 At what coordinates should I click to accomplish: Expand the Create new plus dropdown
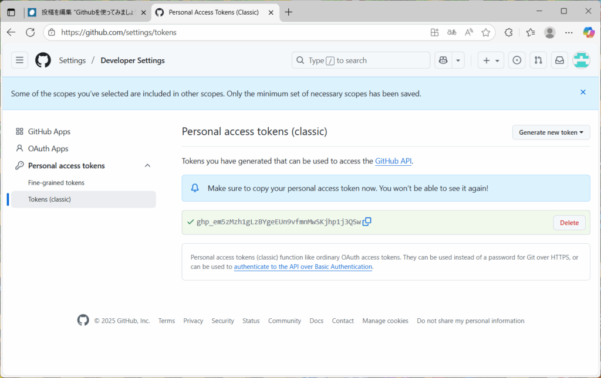491,60
